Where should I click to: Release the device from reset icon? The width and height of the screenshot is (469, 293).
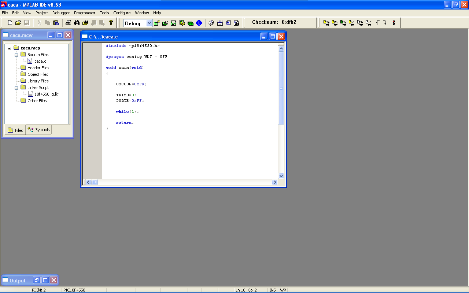pyautogui.click(x=377, y=23)
